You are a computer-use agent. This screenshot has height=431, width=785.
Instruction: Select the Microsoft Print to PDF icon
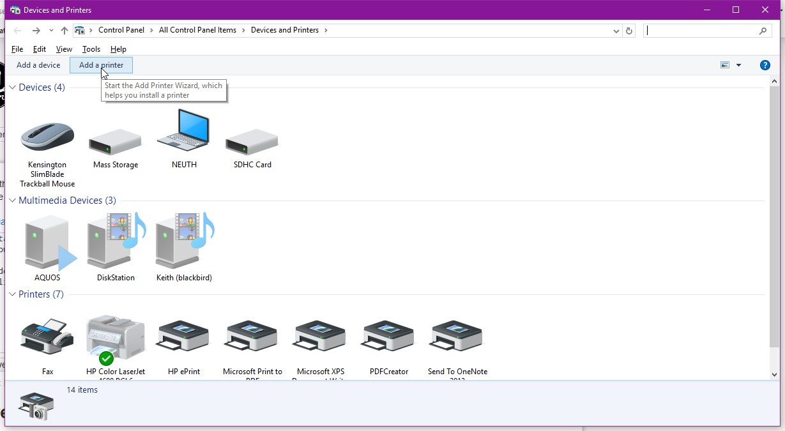tap(252, 336)
